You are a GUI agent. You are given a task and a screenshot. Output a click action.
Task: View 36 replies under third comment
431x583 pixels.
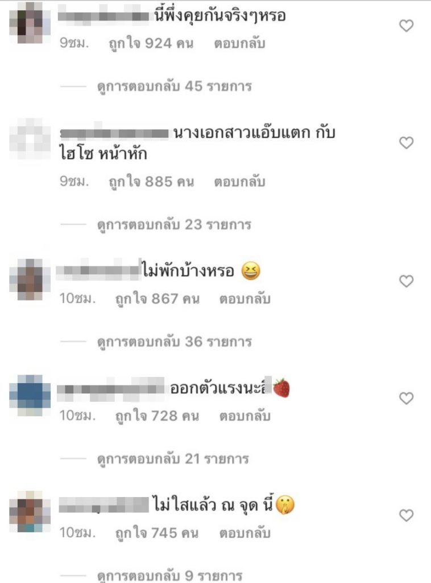(175, 342)
